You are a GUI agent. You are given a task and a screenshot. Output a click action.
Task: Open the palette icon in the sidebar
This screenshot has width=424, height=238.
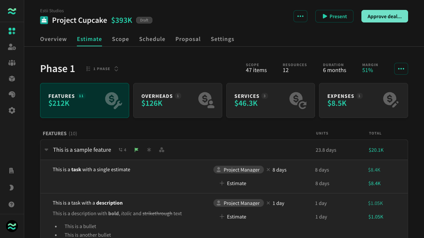(12, 95)
